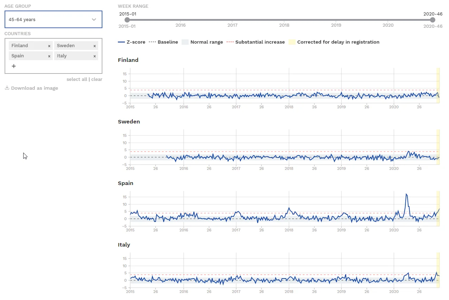The height and width of the screenshot is (300, 449).
Task: Click Corrected for delay in registration swatch
Action: (x=292, y=42)
